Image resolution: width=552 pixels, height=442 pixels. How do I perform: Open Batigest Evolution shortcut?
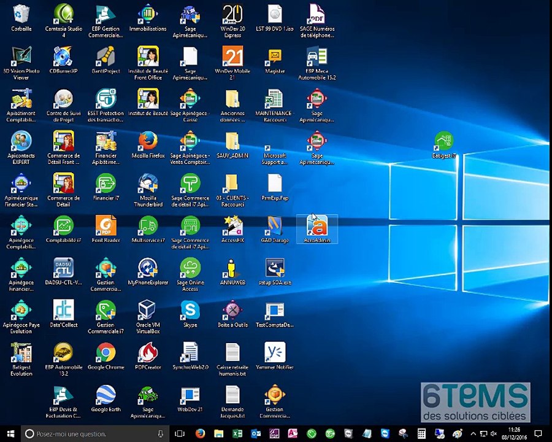[21, 359]
